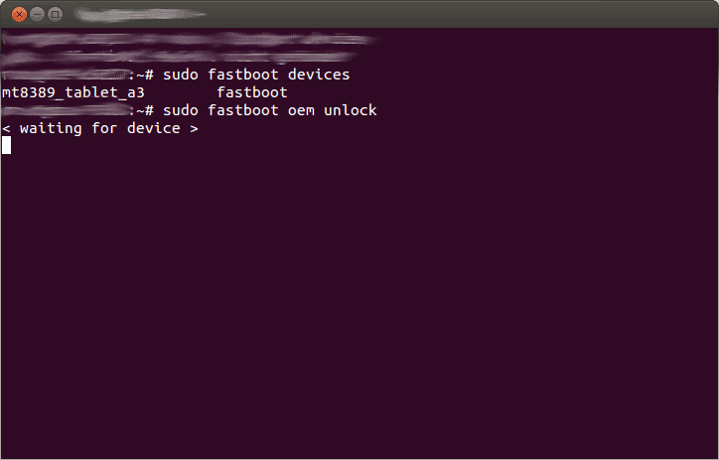Maximize the terminal window
The width and height of the screenshot is (719, 460).
55,15
